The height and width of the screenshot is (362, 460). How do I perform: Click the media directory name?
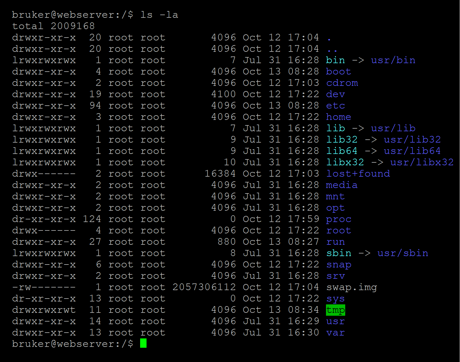tap(341, 185)
